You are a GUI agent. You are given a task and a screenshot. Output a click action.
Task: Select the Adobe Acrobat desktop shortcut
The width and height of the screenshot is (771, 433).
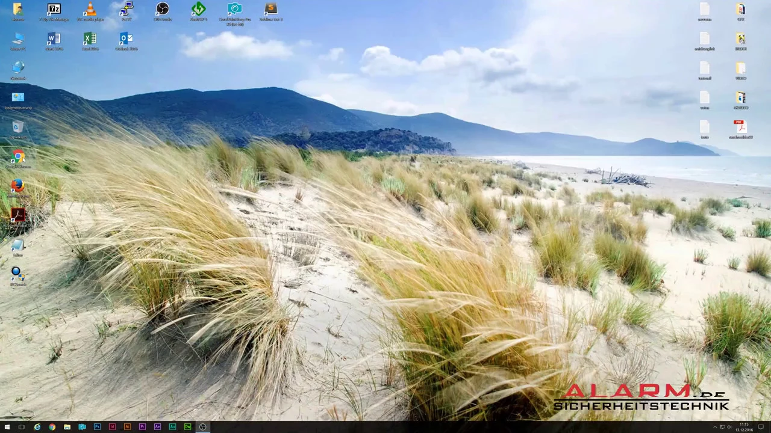[x=18, y=218]
